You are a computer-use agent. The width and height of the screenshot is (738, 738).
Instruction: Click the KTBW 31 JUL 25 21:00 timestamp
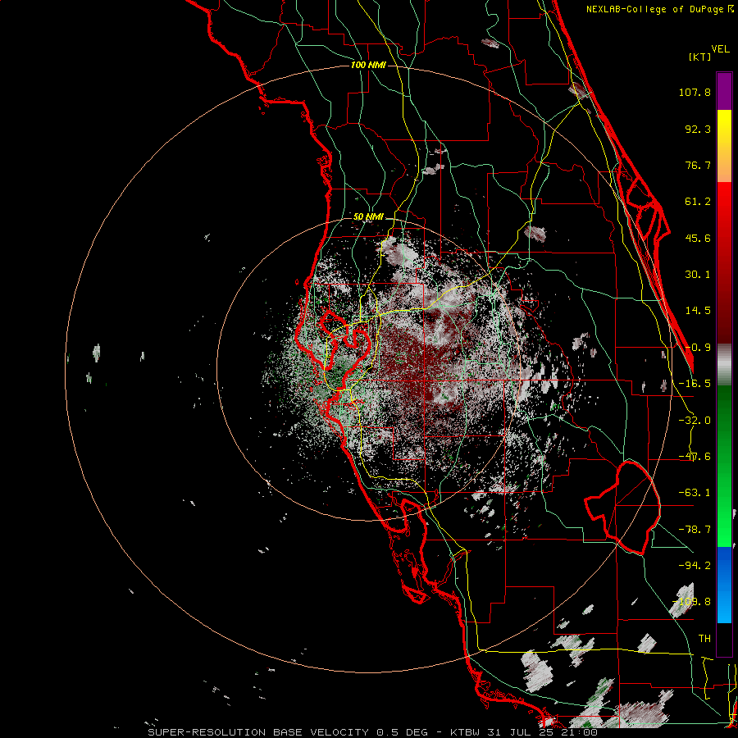click(x=524, y=732)
